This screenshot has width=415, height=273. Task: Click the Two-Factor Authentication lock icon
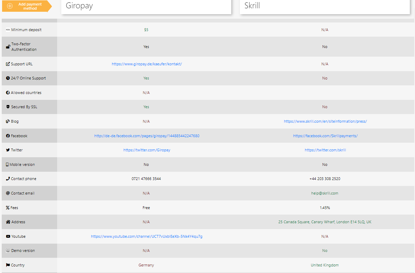tap(8, 47)
